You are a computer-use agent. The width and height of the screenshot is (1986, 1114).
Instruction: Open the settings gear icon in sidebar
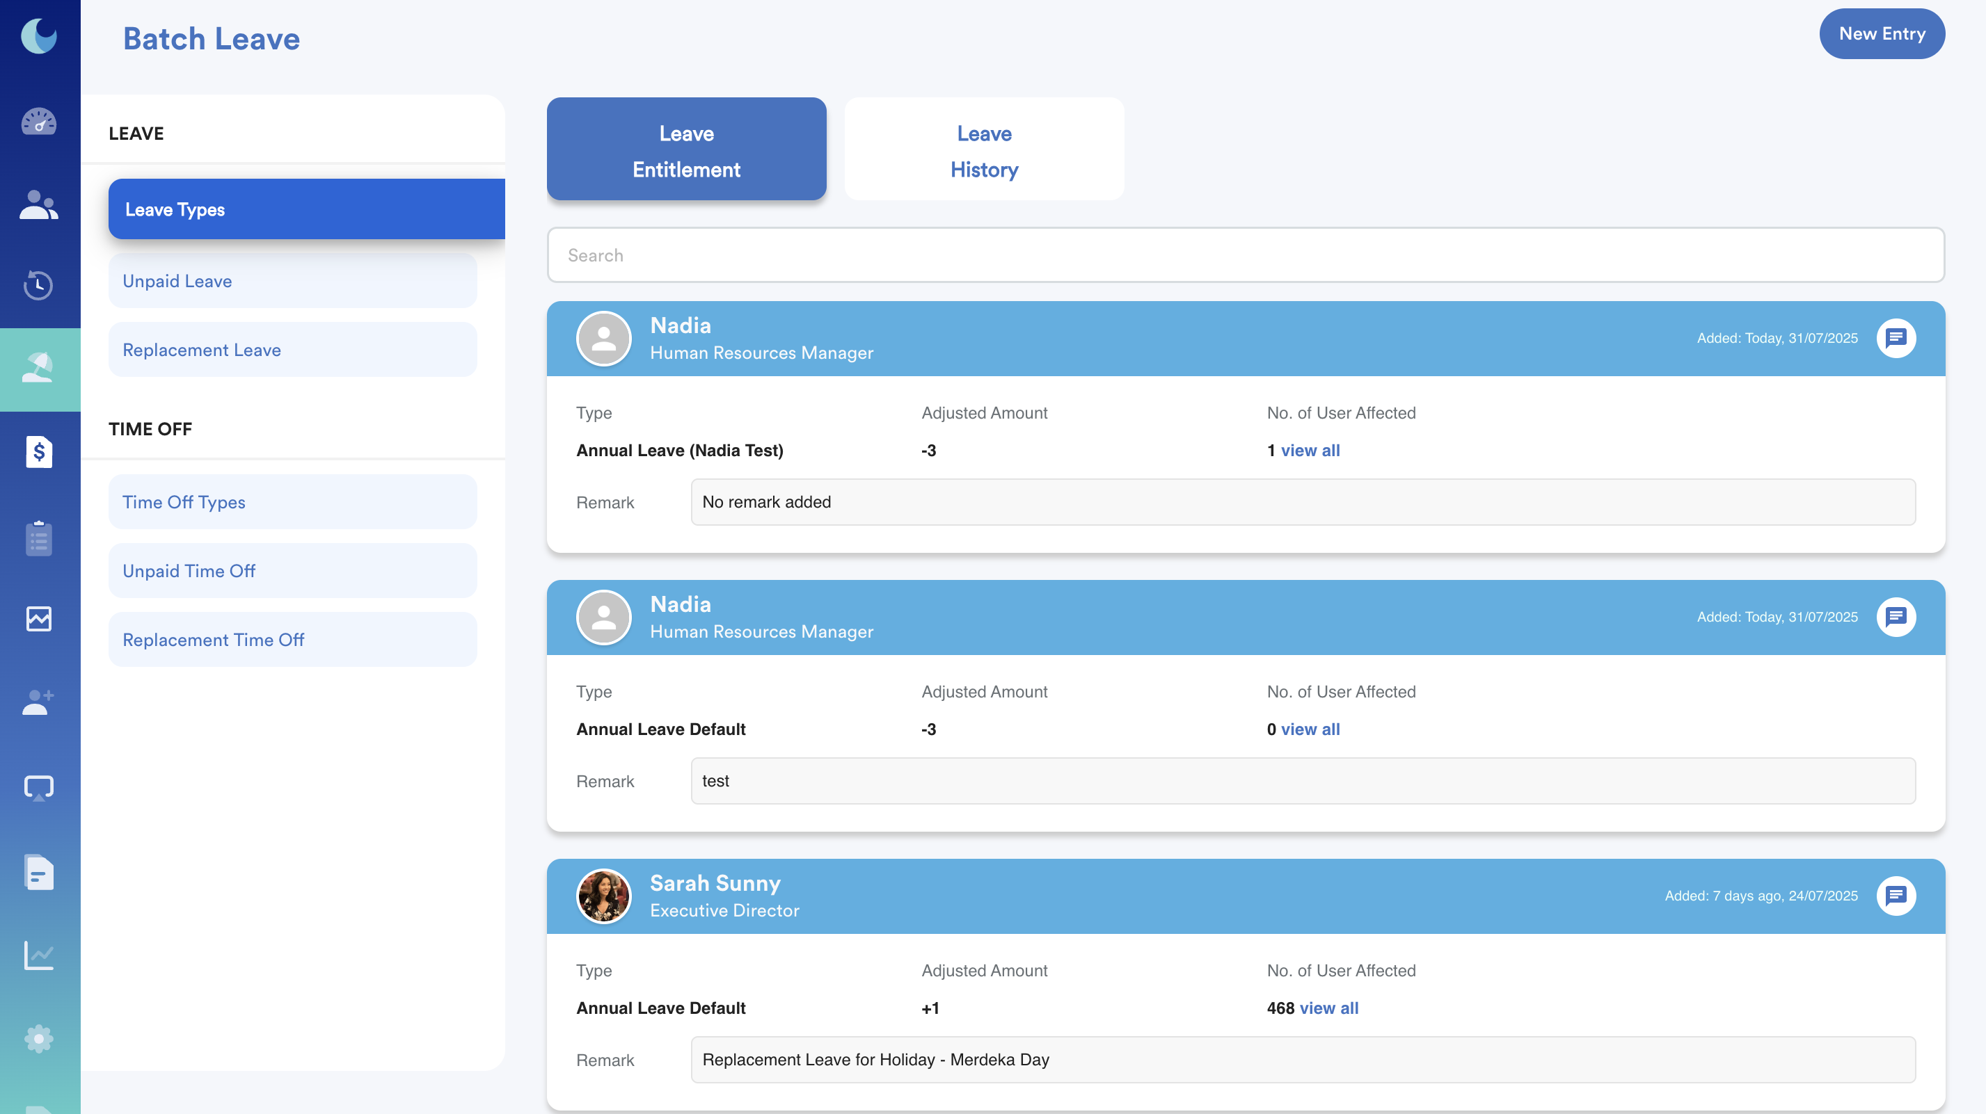point(38,1040)
